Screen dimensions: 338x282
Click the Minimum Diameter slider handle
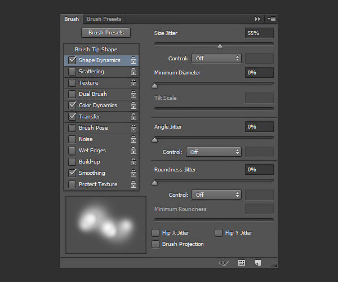click(x=154, y=86)
